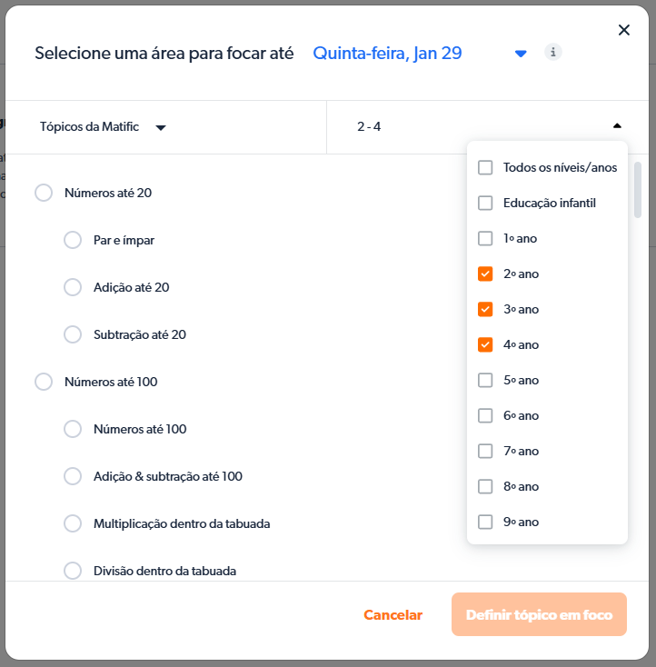Uncheck the 2º ano checkbox
Image resolution: width=656 pixels, height=667 pixels.
click(485, 274)
